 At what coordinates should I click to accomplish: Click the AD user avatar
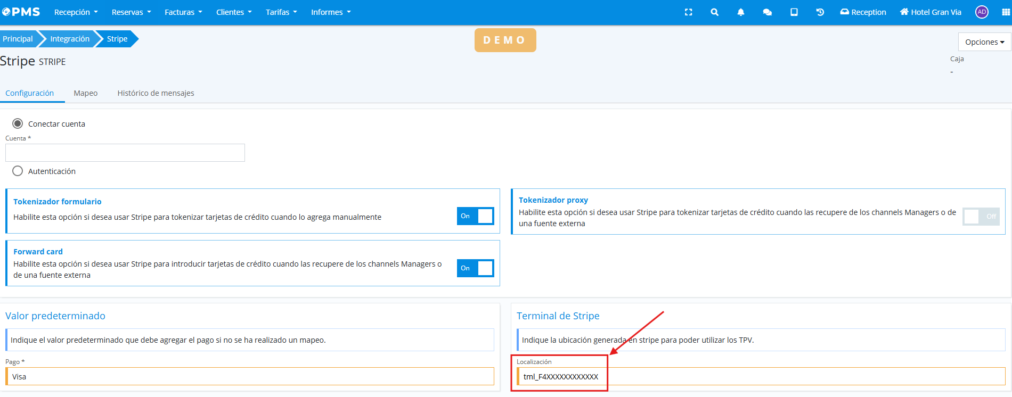pos(982,12)
